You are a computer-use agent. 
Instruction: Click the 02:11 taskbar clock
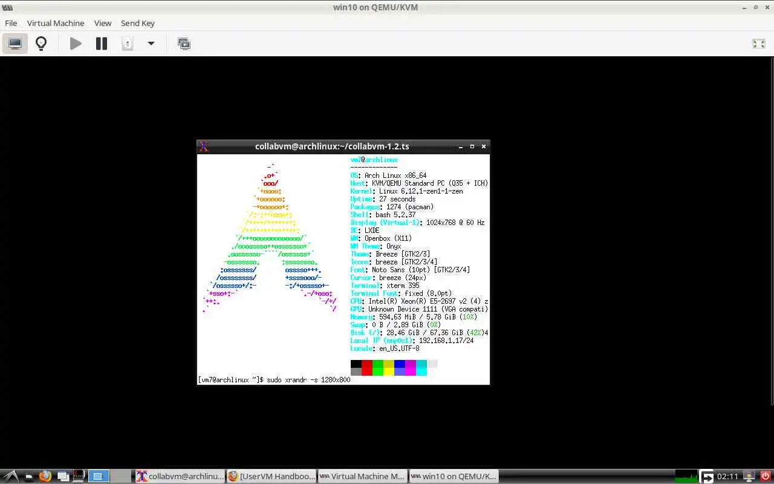pos(727,476)
